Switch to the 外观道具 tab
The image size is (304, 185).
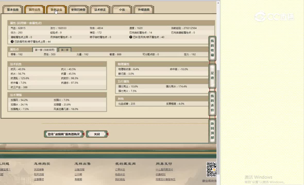tap(144, 10)
